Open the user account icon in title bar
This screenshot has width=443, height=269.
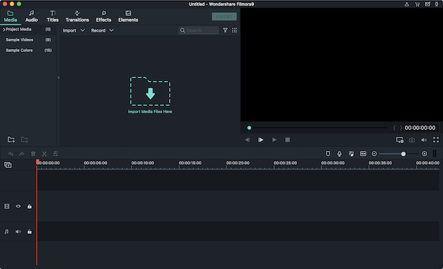coord(406,4)
